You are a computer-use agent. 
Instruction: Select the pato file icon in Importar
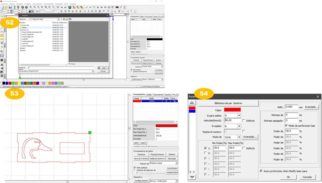pos(21,48)
